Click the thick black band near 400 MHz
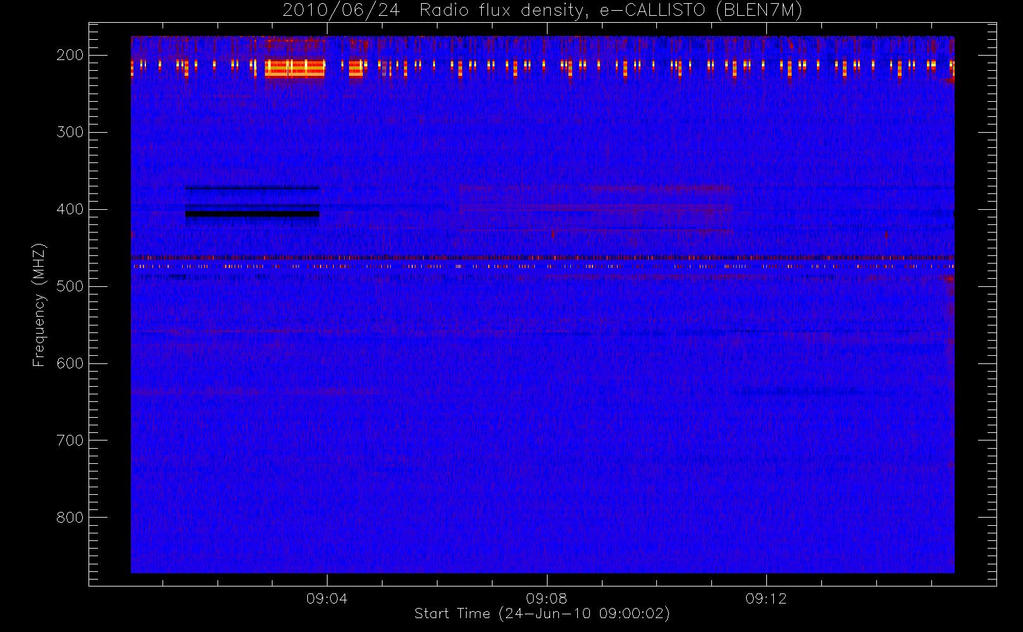This screenshot has height=632, width=1023. tap(252, 214)
